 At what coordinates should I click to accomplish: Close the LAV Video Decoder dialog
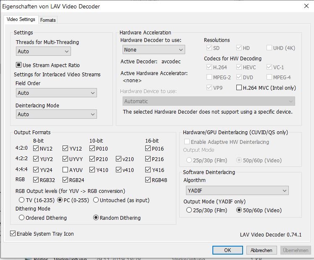click(306, 6)
